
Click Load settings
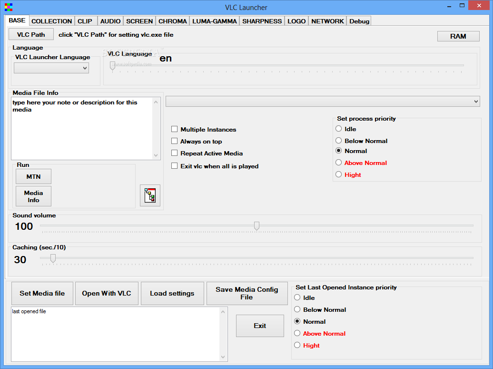pos(172,293)
